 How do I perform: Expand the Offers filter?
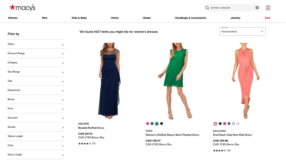point(63,45)
